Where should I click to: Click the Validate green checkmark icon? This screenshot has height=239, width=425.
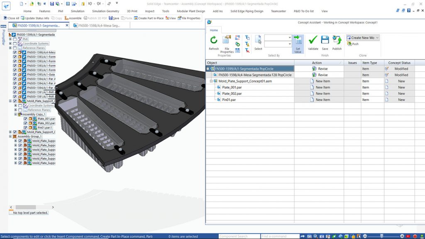tap(313, 40)
